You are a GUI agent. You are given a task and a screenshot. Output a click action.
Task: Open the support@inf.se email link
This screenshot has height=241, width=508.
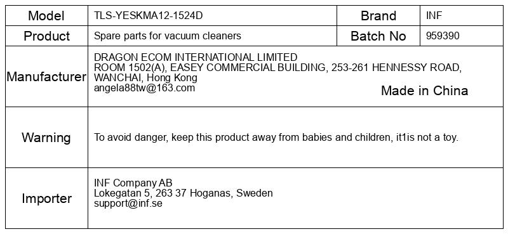pyautogui.click(x=128, y=204)
